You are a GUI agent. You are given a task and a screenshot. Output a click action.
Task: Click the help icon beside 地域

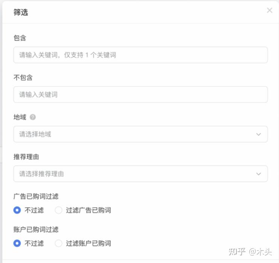33,117
